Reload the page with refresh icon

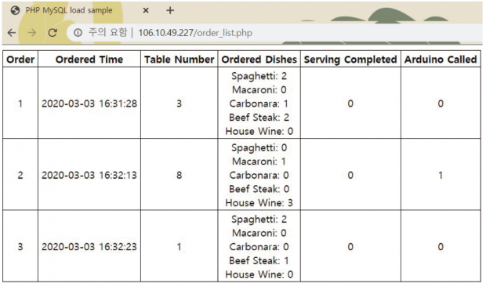[x=53, y=33]
